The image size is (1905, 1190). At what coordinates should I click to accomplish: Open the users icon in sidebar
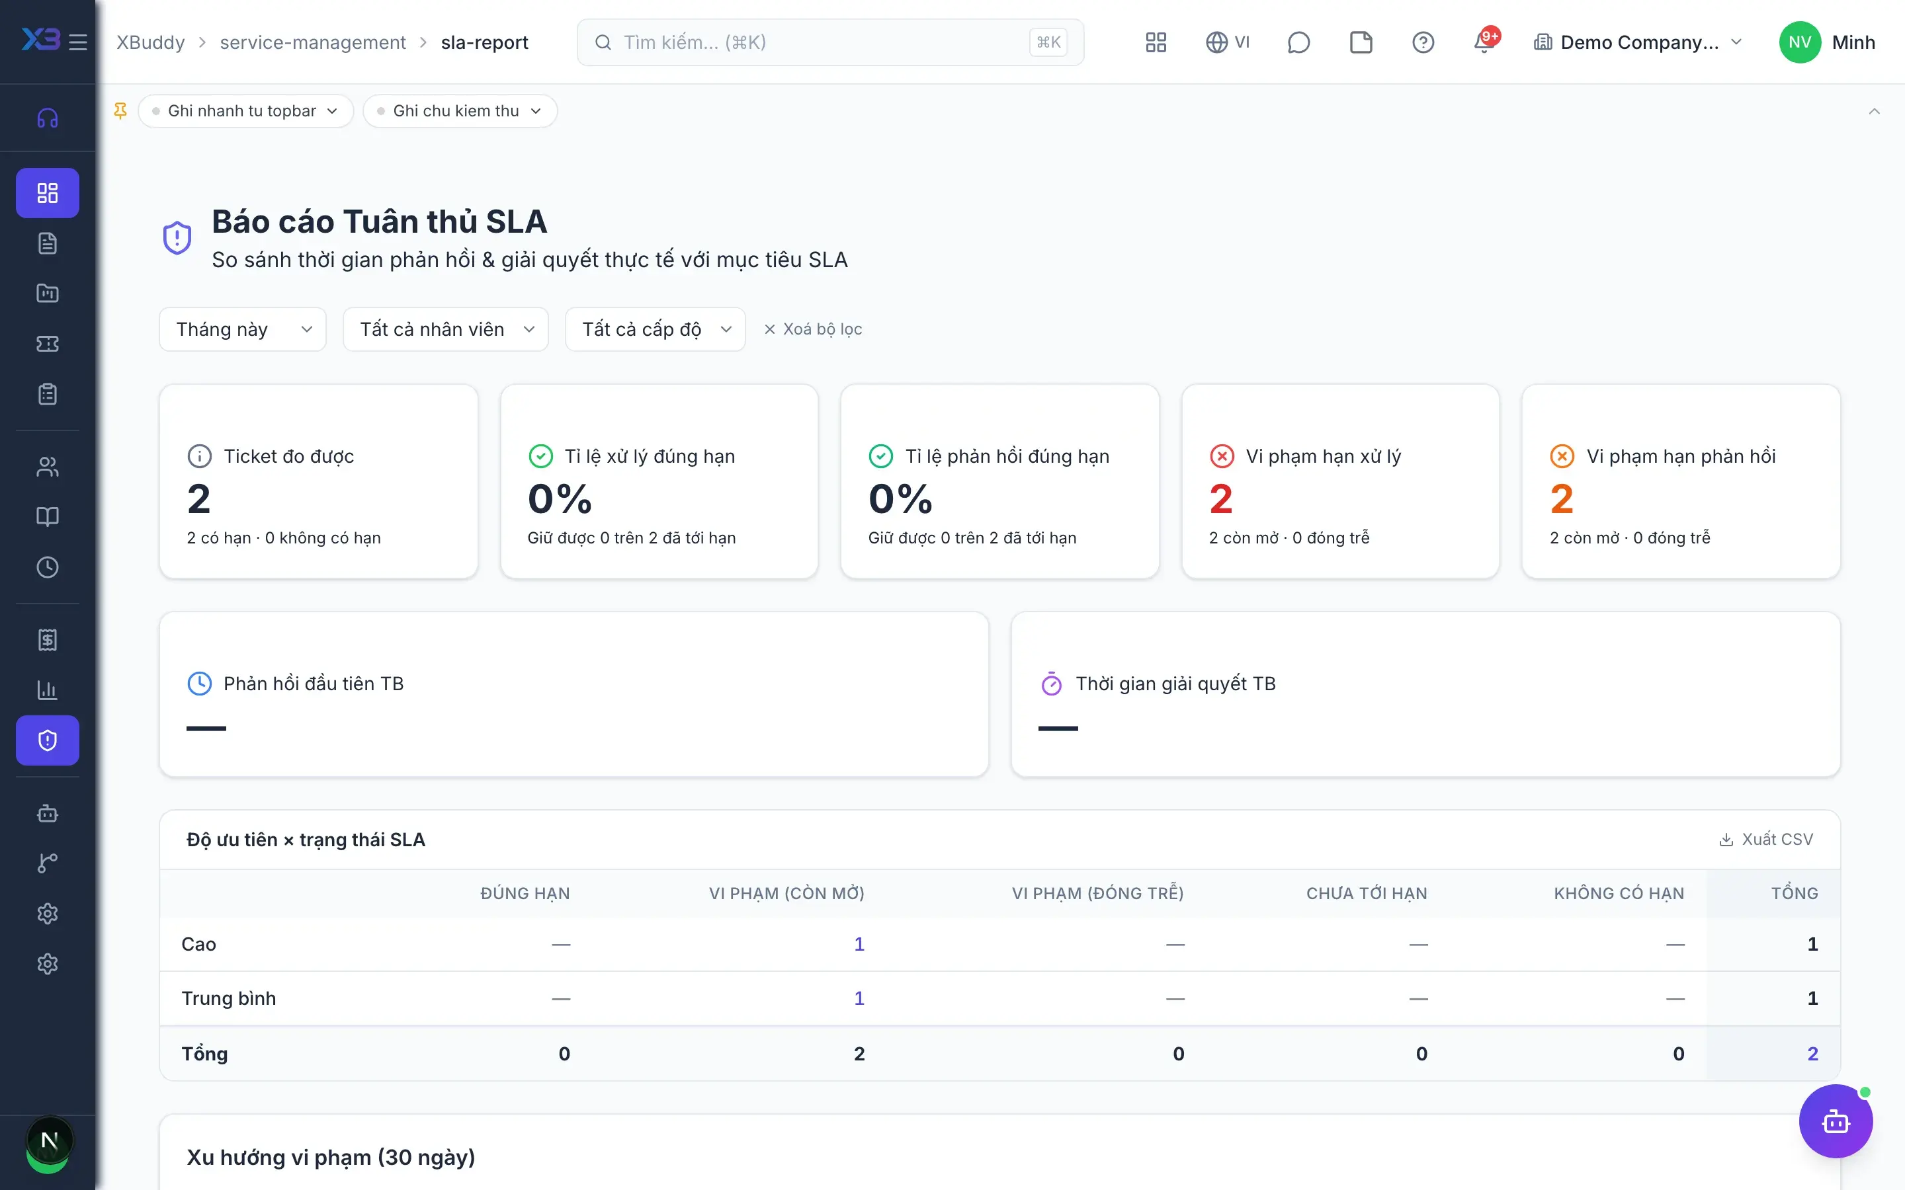point(47,467)
